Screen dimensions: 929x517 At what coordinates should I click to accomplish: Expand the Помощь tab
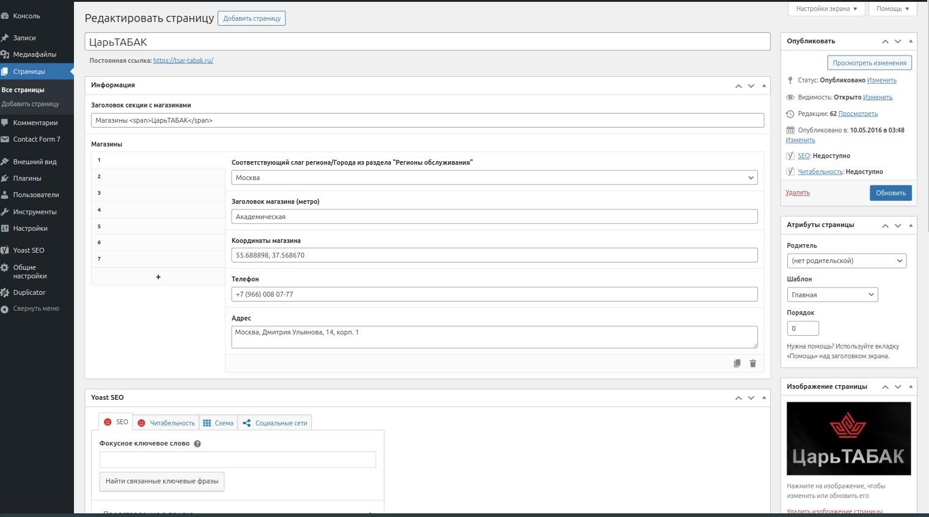(x=893, y=9)
